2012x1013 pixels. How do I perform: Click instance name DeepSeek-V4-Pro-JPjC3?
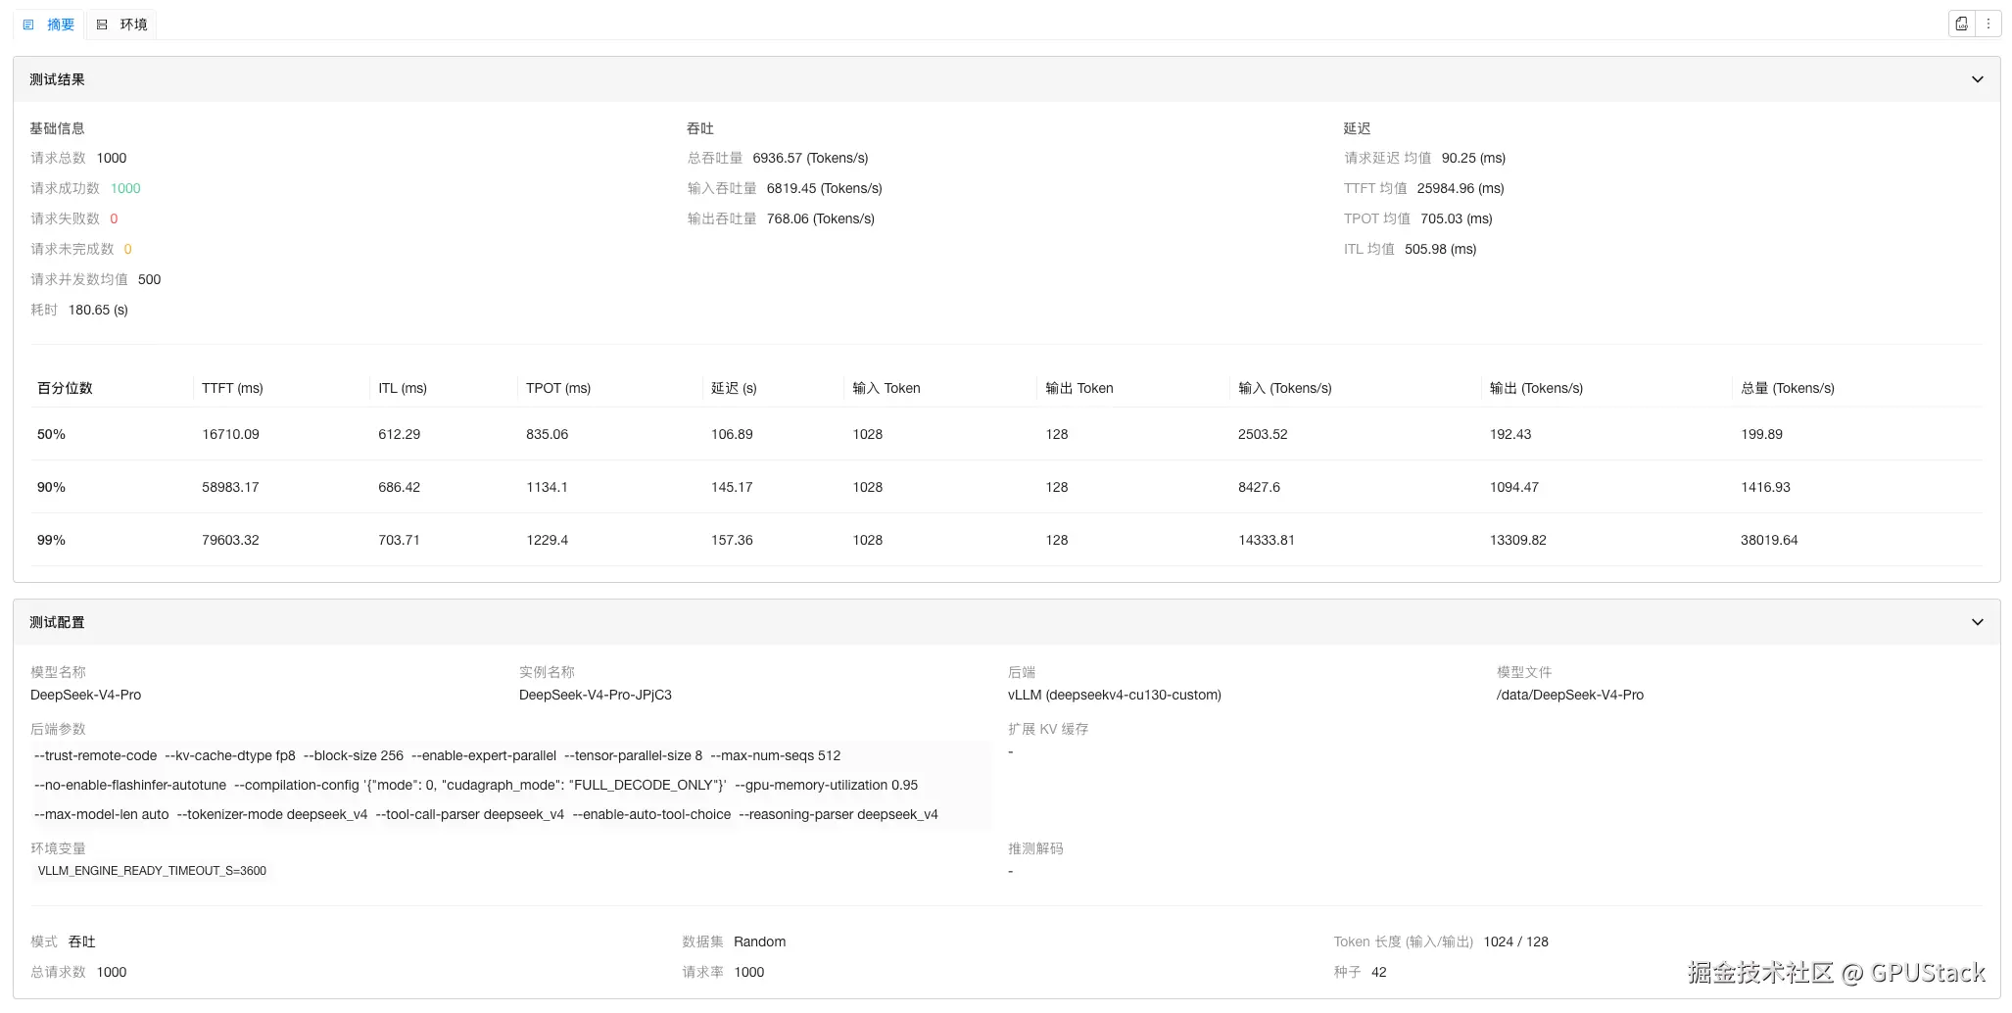(x=595, y=695)
